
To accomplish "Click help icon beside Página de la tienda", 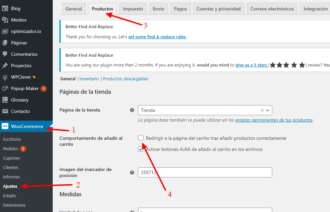I will pyautogui.click(x=132, y=110).
